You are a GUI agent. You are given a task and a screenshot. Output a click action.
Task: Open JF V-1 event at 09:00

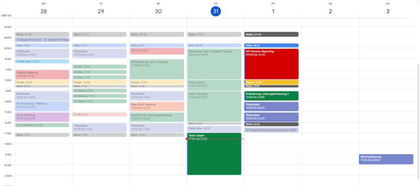(x=157, y=51)
